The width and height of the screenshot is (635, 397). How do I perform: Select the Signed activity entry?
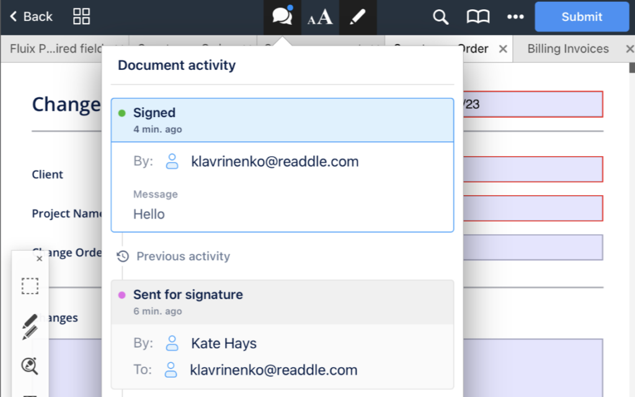pyautogui.click(x=282, y=120)
